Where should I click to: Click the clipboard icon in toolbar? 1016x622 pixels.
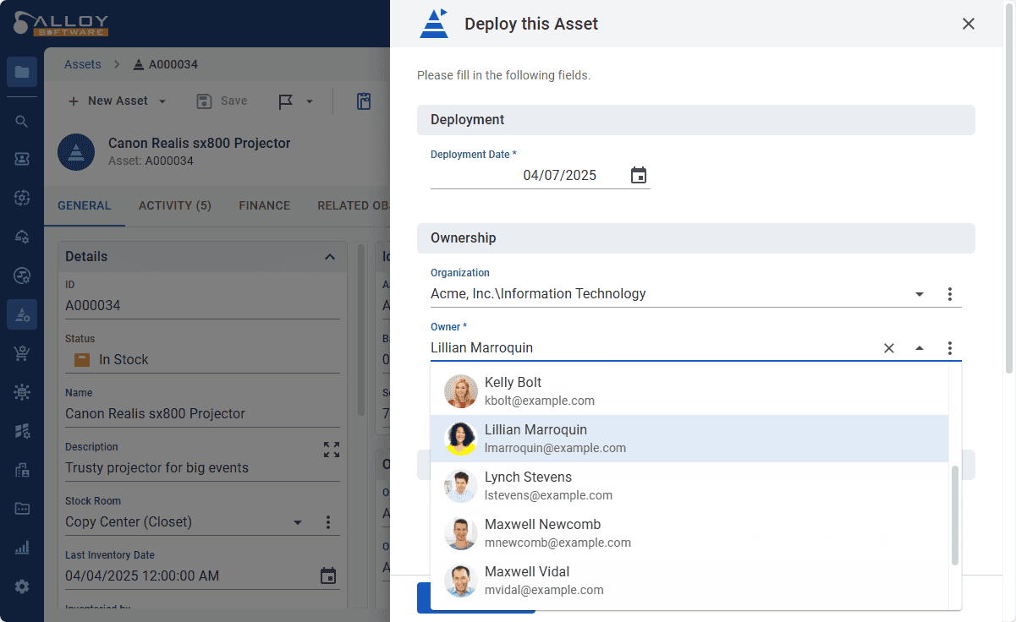point(364,101)
